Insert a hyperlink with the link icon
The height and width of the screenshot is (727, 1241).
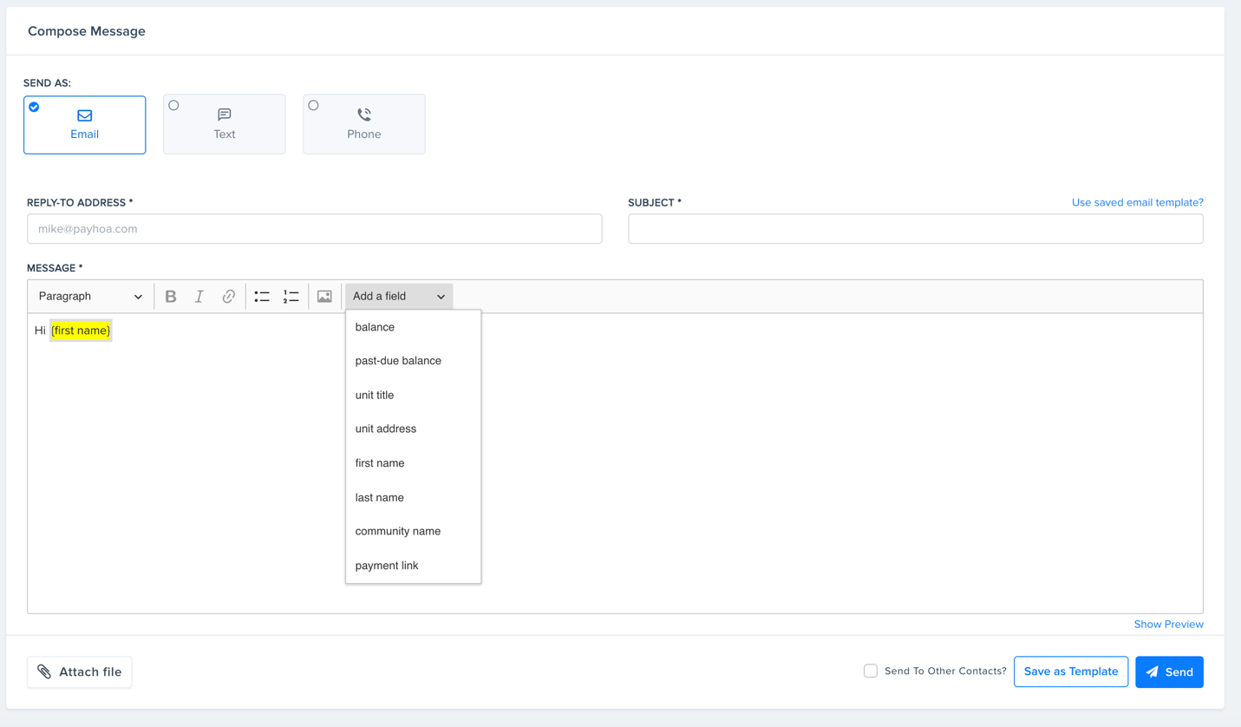228,297
